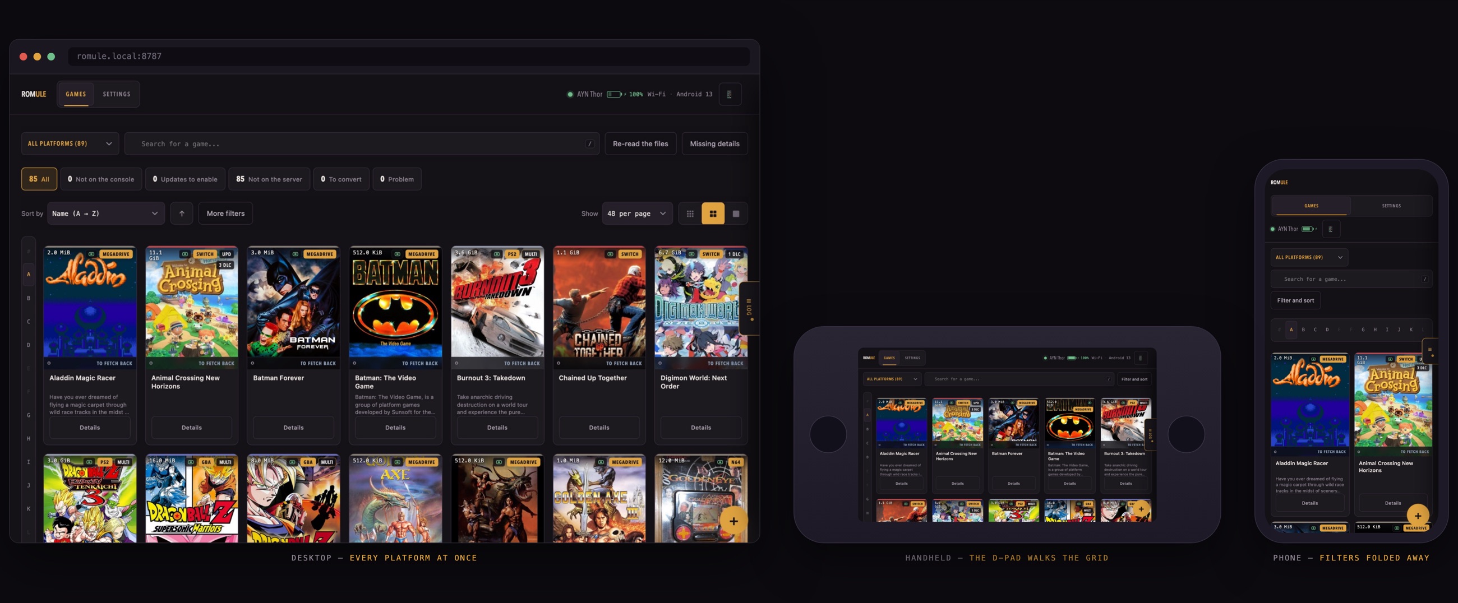The image size is (1458, 603).
Task: Open Details for Chained Up Together on desktop
Action: point(599,428)
